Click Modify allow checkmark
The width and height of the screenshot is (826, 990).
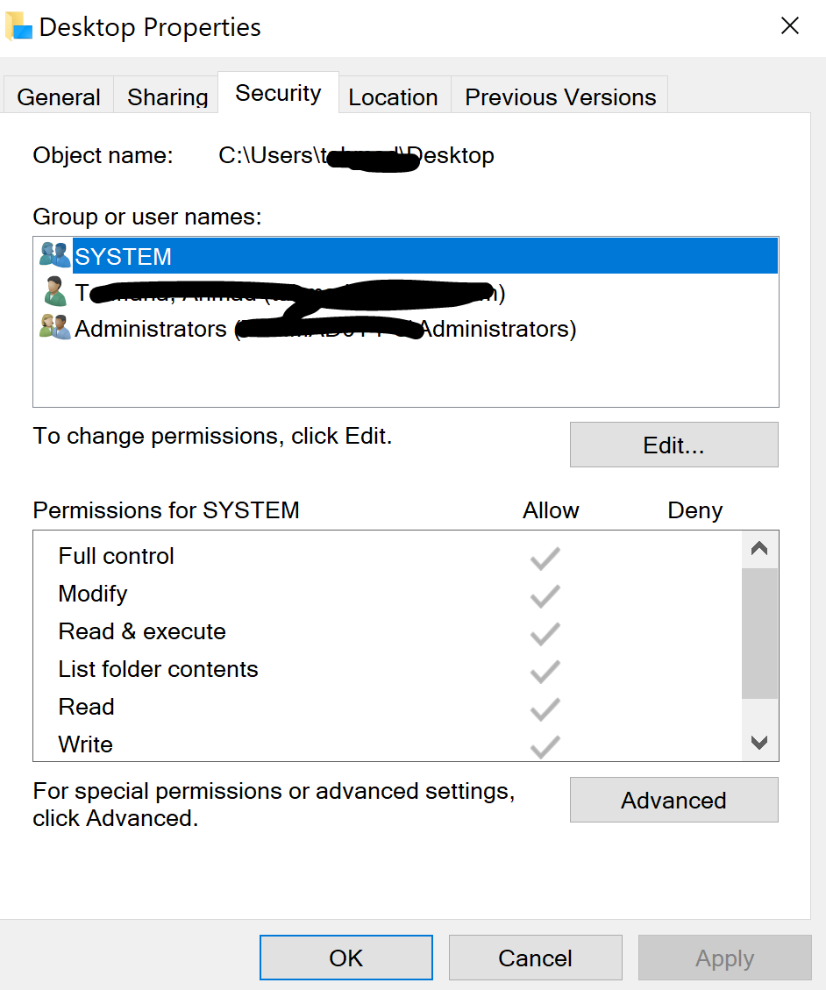pyautogui.click(x=545, y=595)
